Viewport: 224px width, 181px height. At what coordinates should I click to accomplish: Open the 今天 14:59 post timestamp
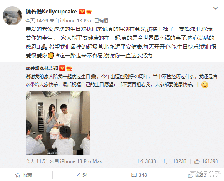[x=37, y=21]
